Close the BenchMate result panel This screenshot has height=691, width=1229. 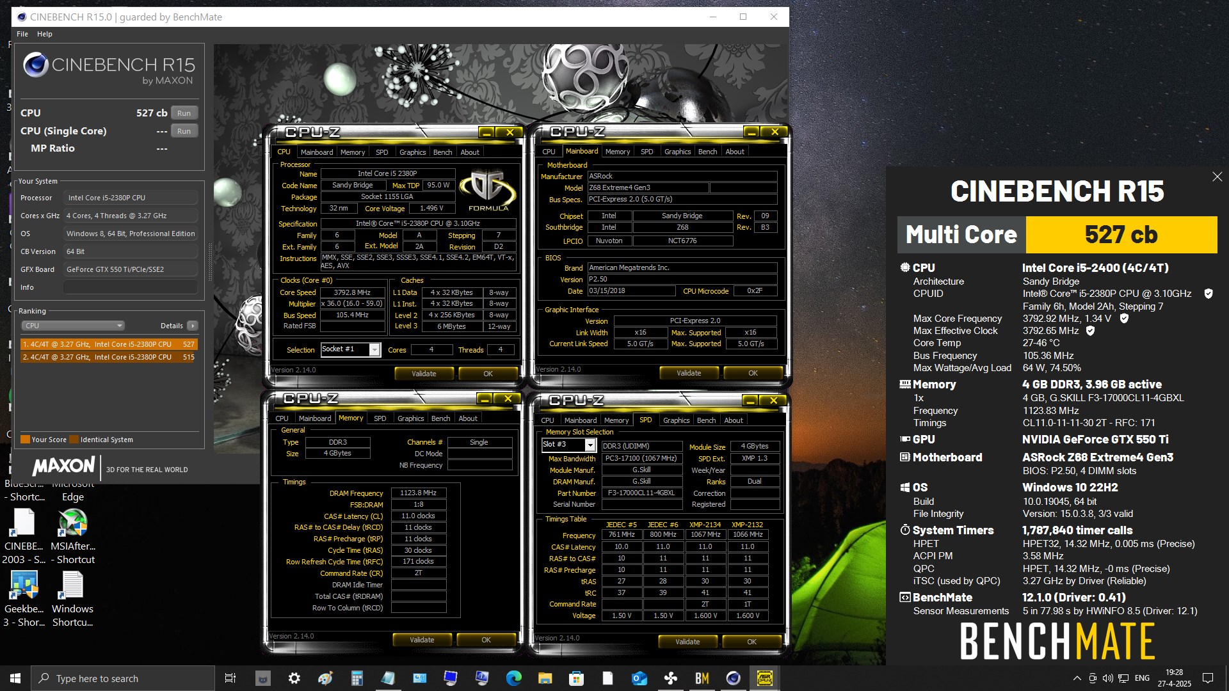click(1217, 177)
